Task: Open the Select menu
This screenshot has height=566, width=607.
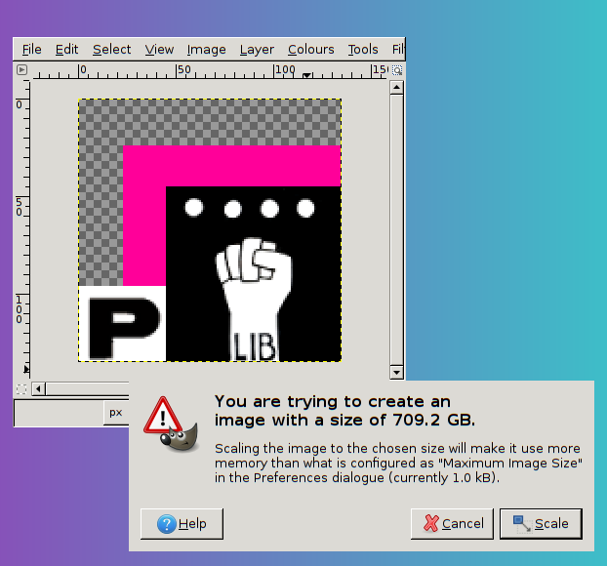Action: [x=111, y=50]
